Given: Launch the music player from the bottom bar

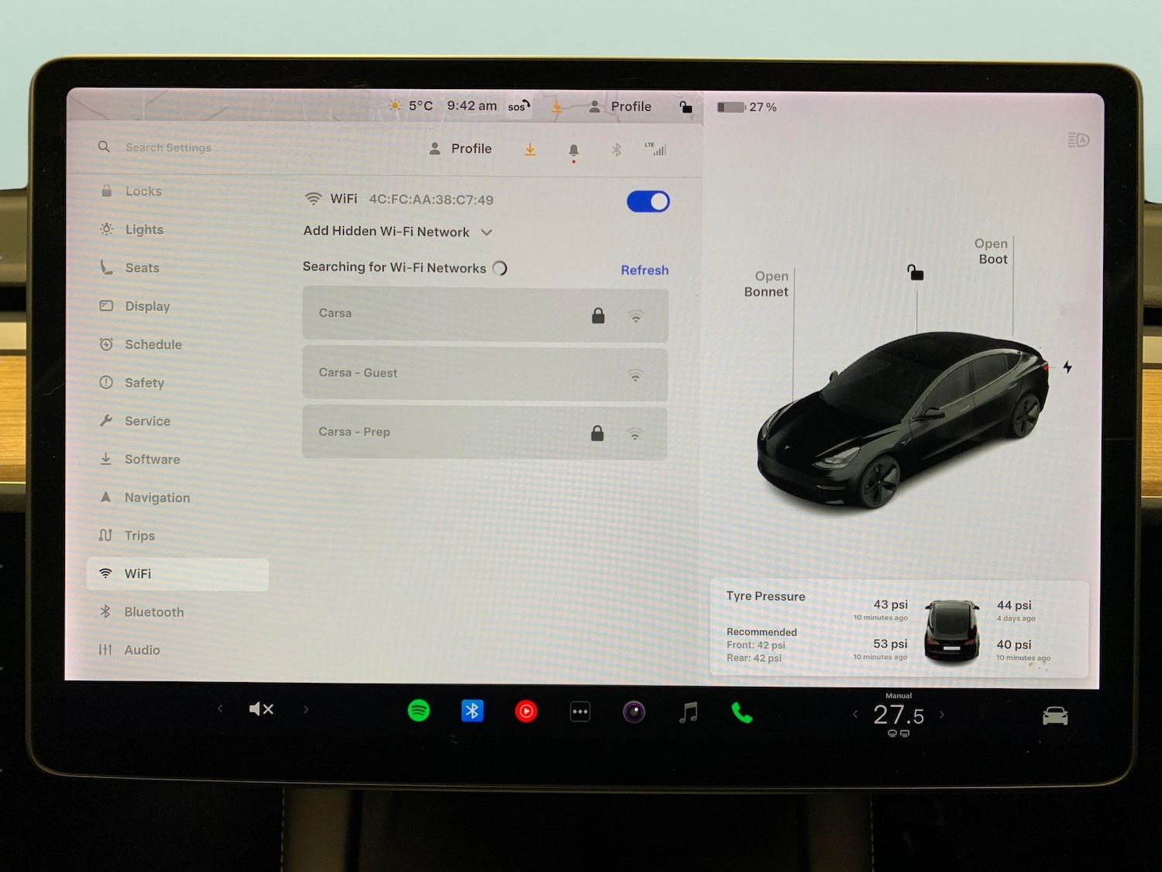Looking at the screenshot, I should 688,711.
